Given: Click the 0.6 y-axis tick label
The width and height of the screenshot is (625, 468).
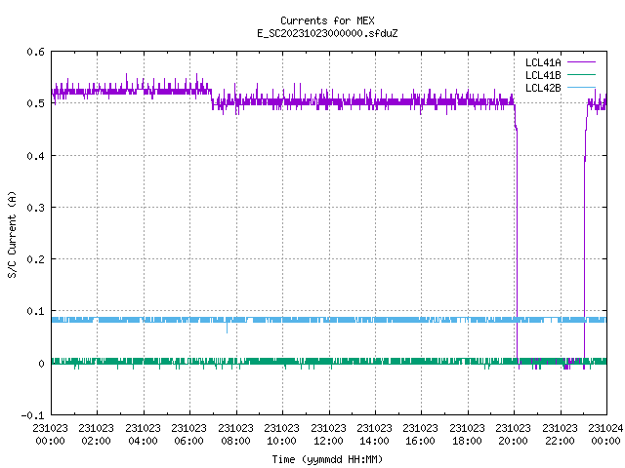Looking at the screenshot, I should point(35,52).
